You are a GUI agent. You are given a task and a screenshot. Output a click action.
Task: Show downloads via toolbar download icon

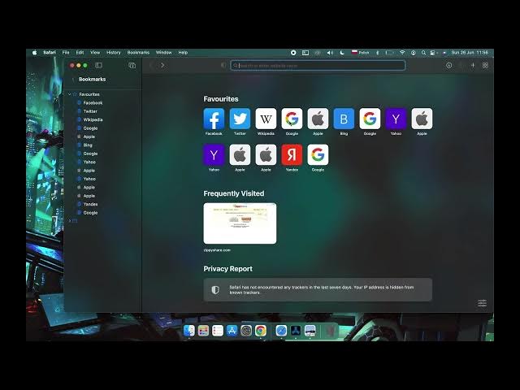tap(448, 65)
